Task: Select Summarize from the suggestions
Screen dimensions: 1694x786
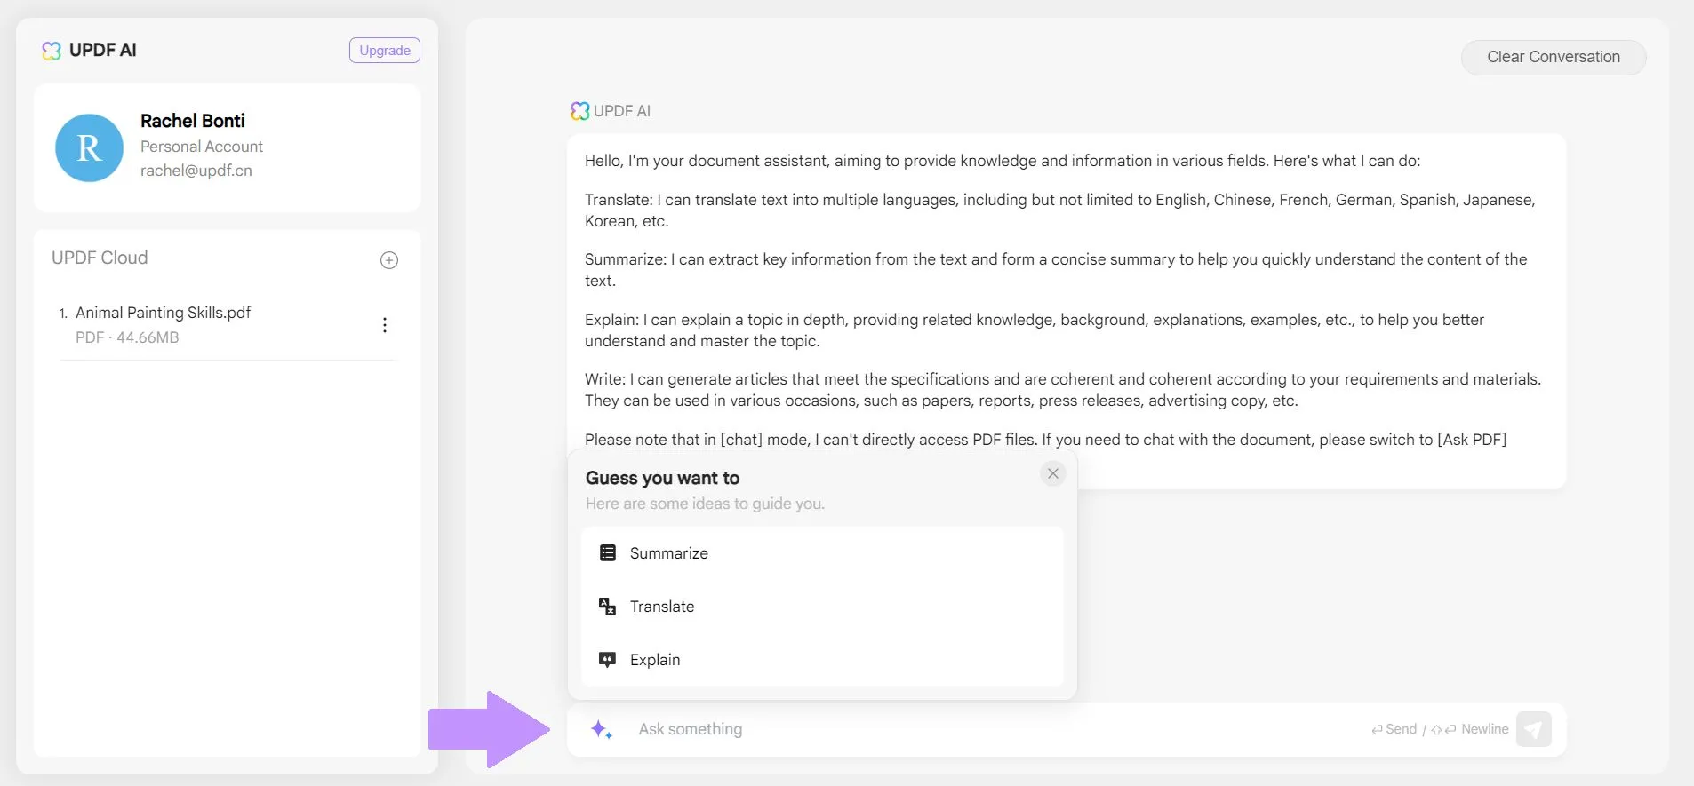Action: point(669,553)
